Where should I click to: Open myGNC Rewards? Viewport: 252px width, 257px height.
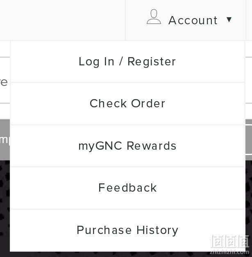[127, 146]
